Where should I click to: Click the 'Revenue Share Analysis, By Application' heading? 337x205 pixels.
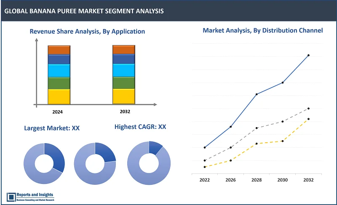87,32
